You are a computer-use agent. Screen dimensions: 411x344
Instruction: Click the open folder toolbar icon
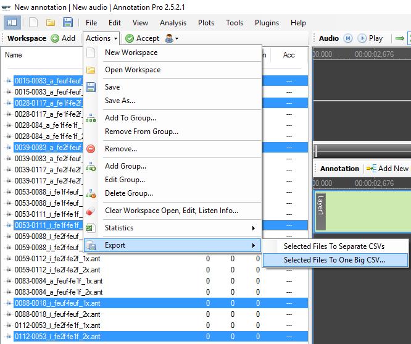(x=51, y=23)
